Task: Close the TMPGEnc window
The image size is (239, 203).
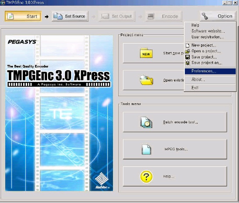Action: [235, 3]
